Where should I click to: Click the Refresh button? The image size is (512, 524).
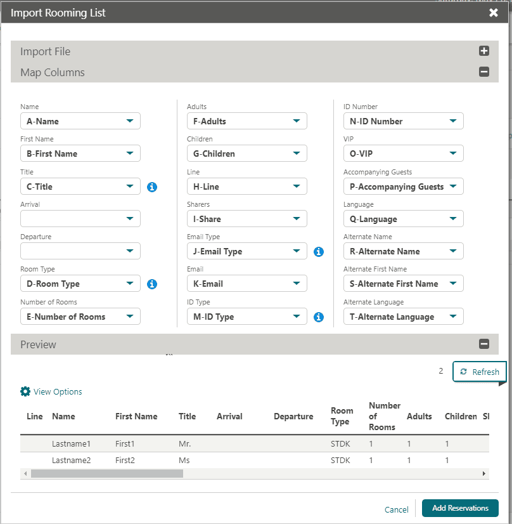tap(479, 372)
